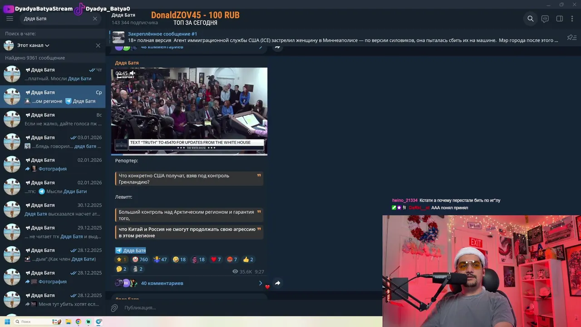The height and width of the screenshot is (327, 581).
Task: Click the highlighted Дядя Батя channel link
Action: pos(131,250)
